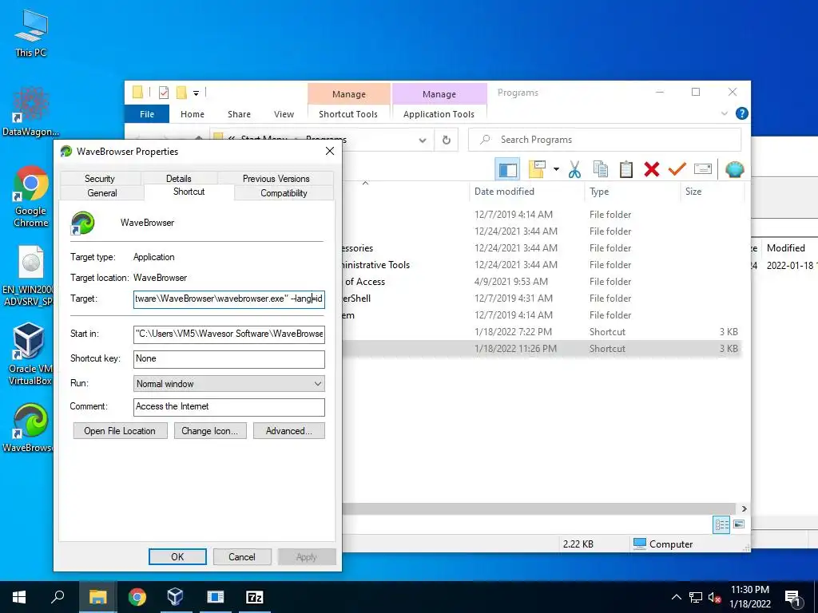Click the red X Delete icon

coord(652,169)
